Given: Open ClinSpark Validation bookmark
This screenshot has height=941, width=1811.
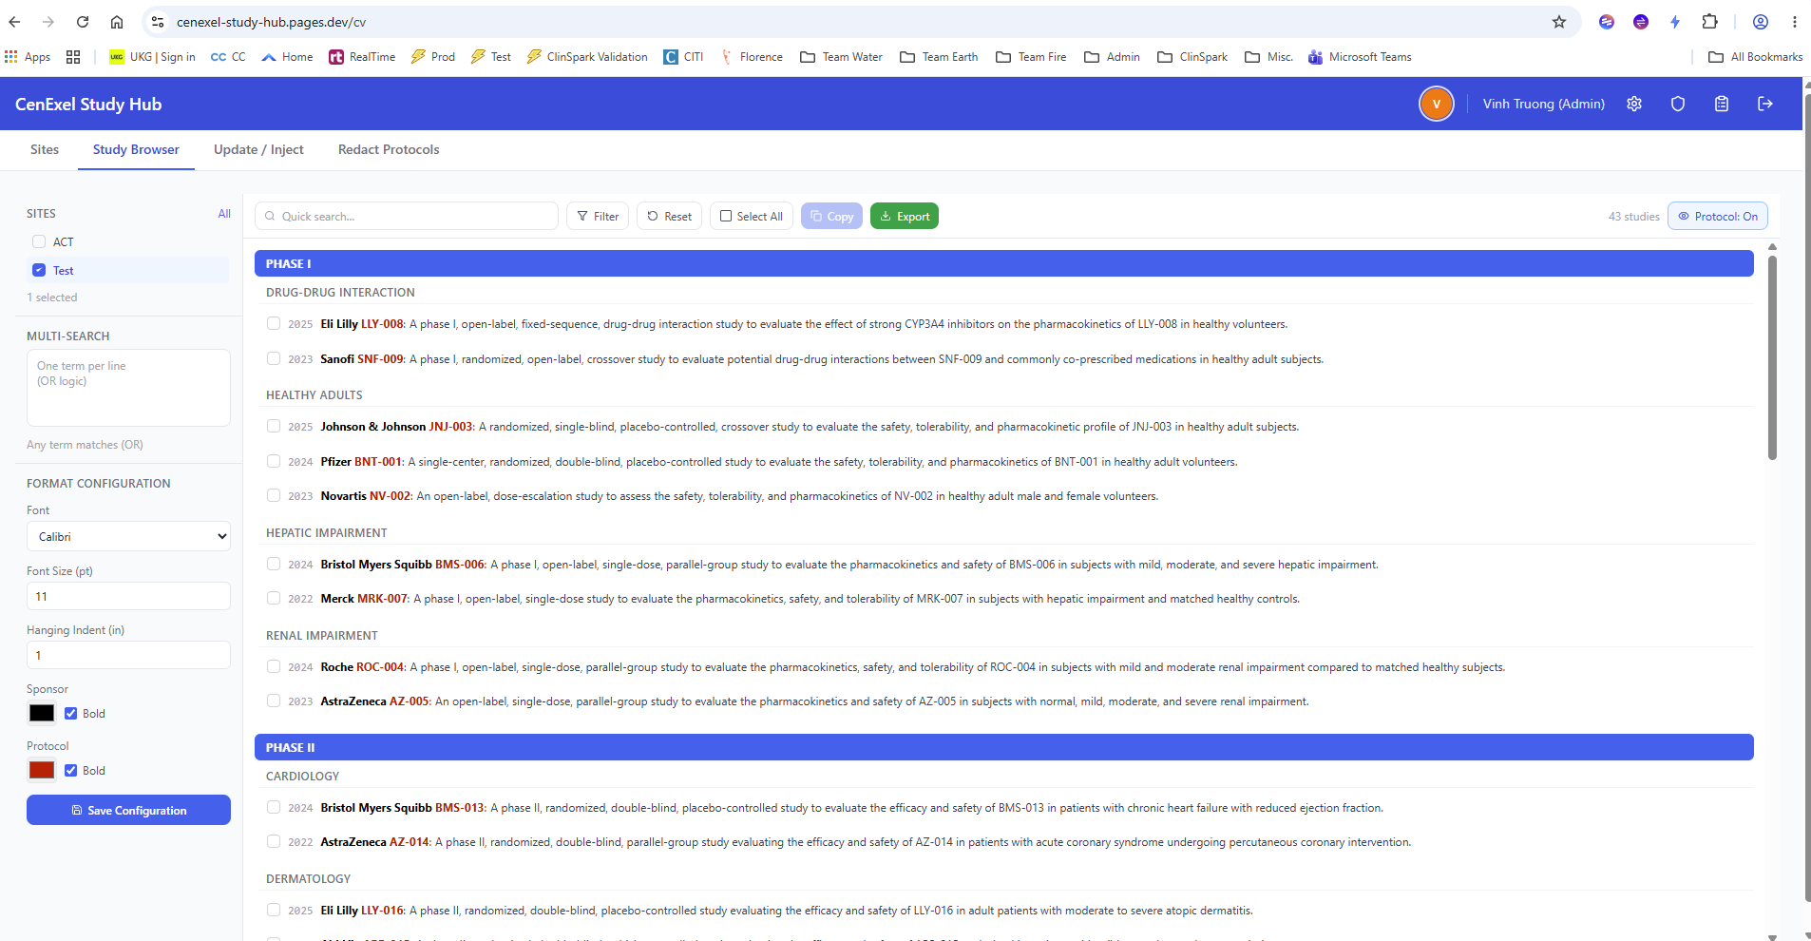Looking at the screenshot, I should 587,57.
